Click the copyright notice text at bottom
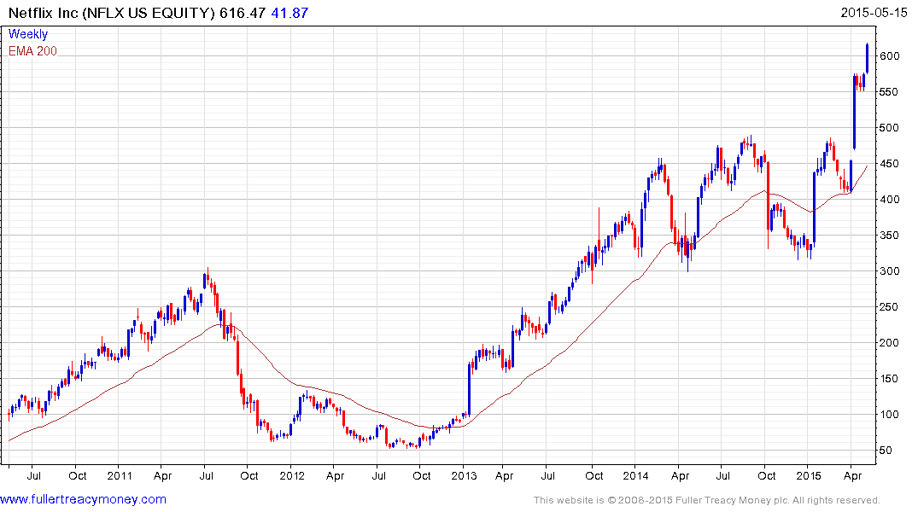Viewport: 918px width, 512px height. [x=707, y=500]
